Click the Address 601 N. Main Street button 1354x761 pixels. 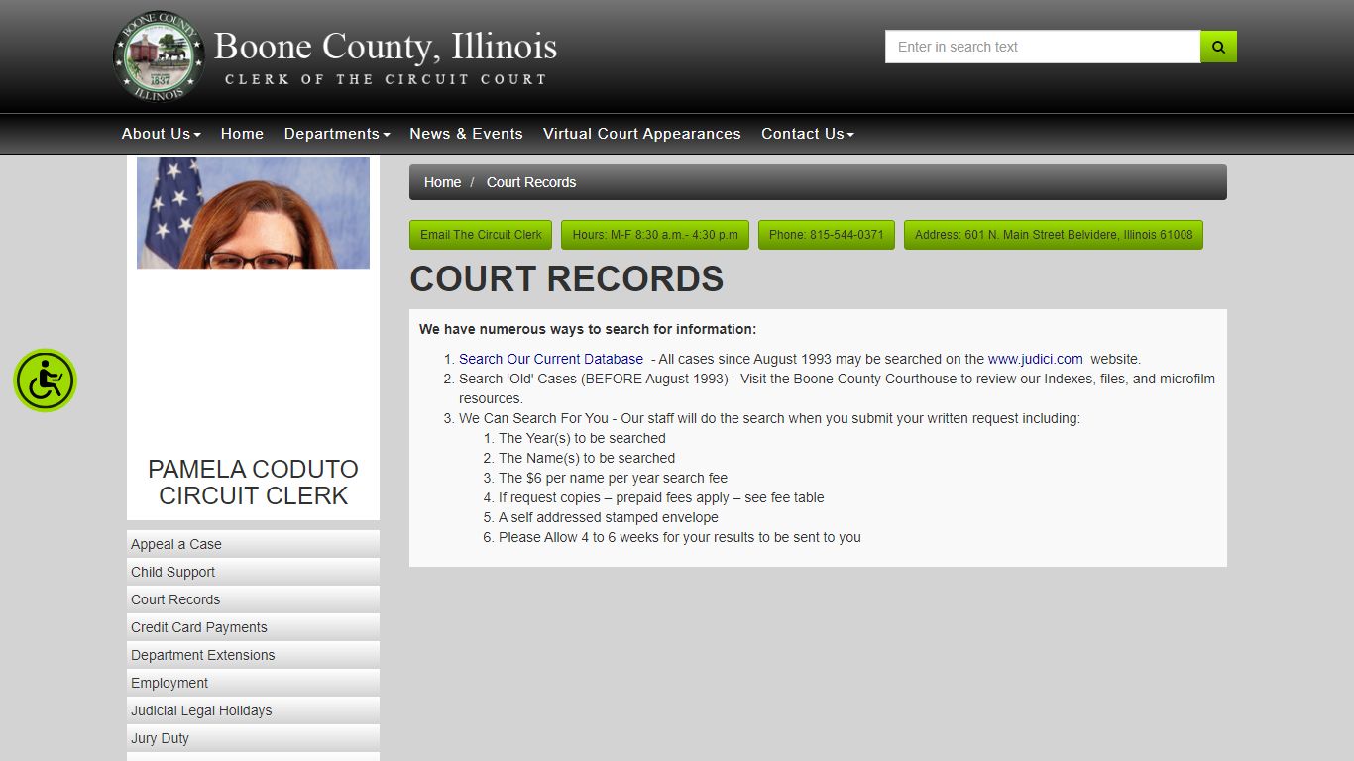(1054, 235)
